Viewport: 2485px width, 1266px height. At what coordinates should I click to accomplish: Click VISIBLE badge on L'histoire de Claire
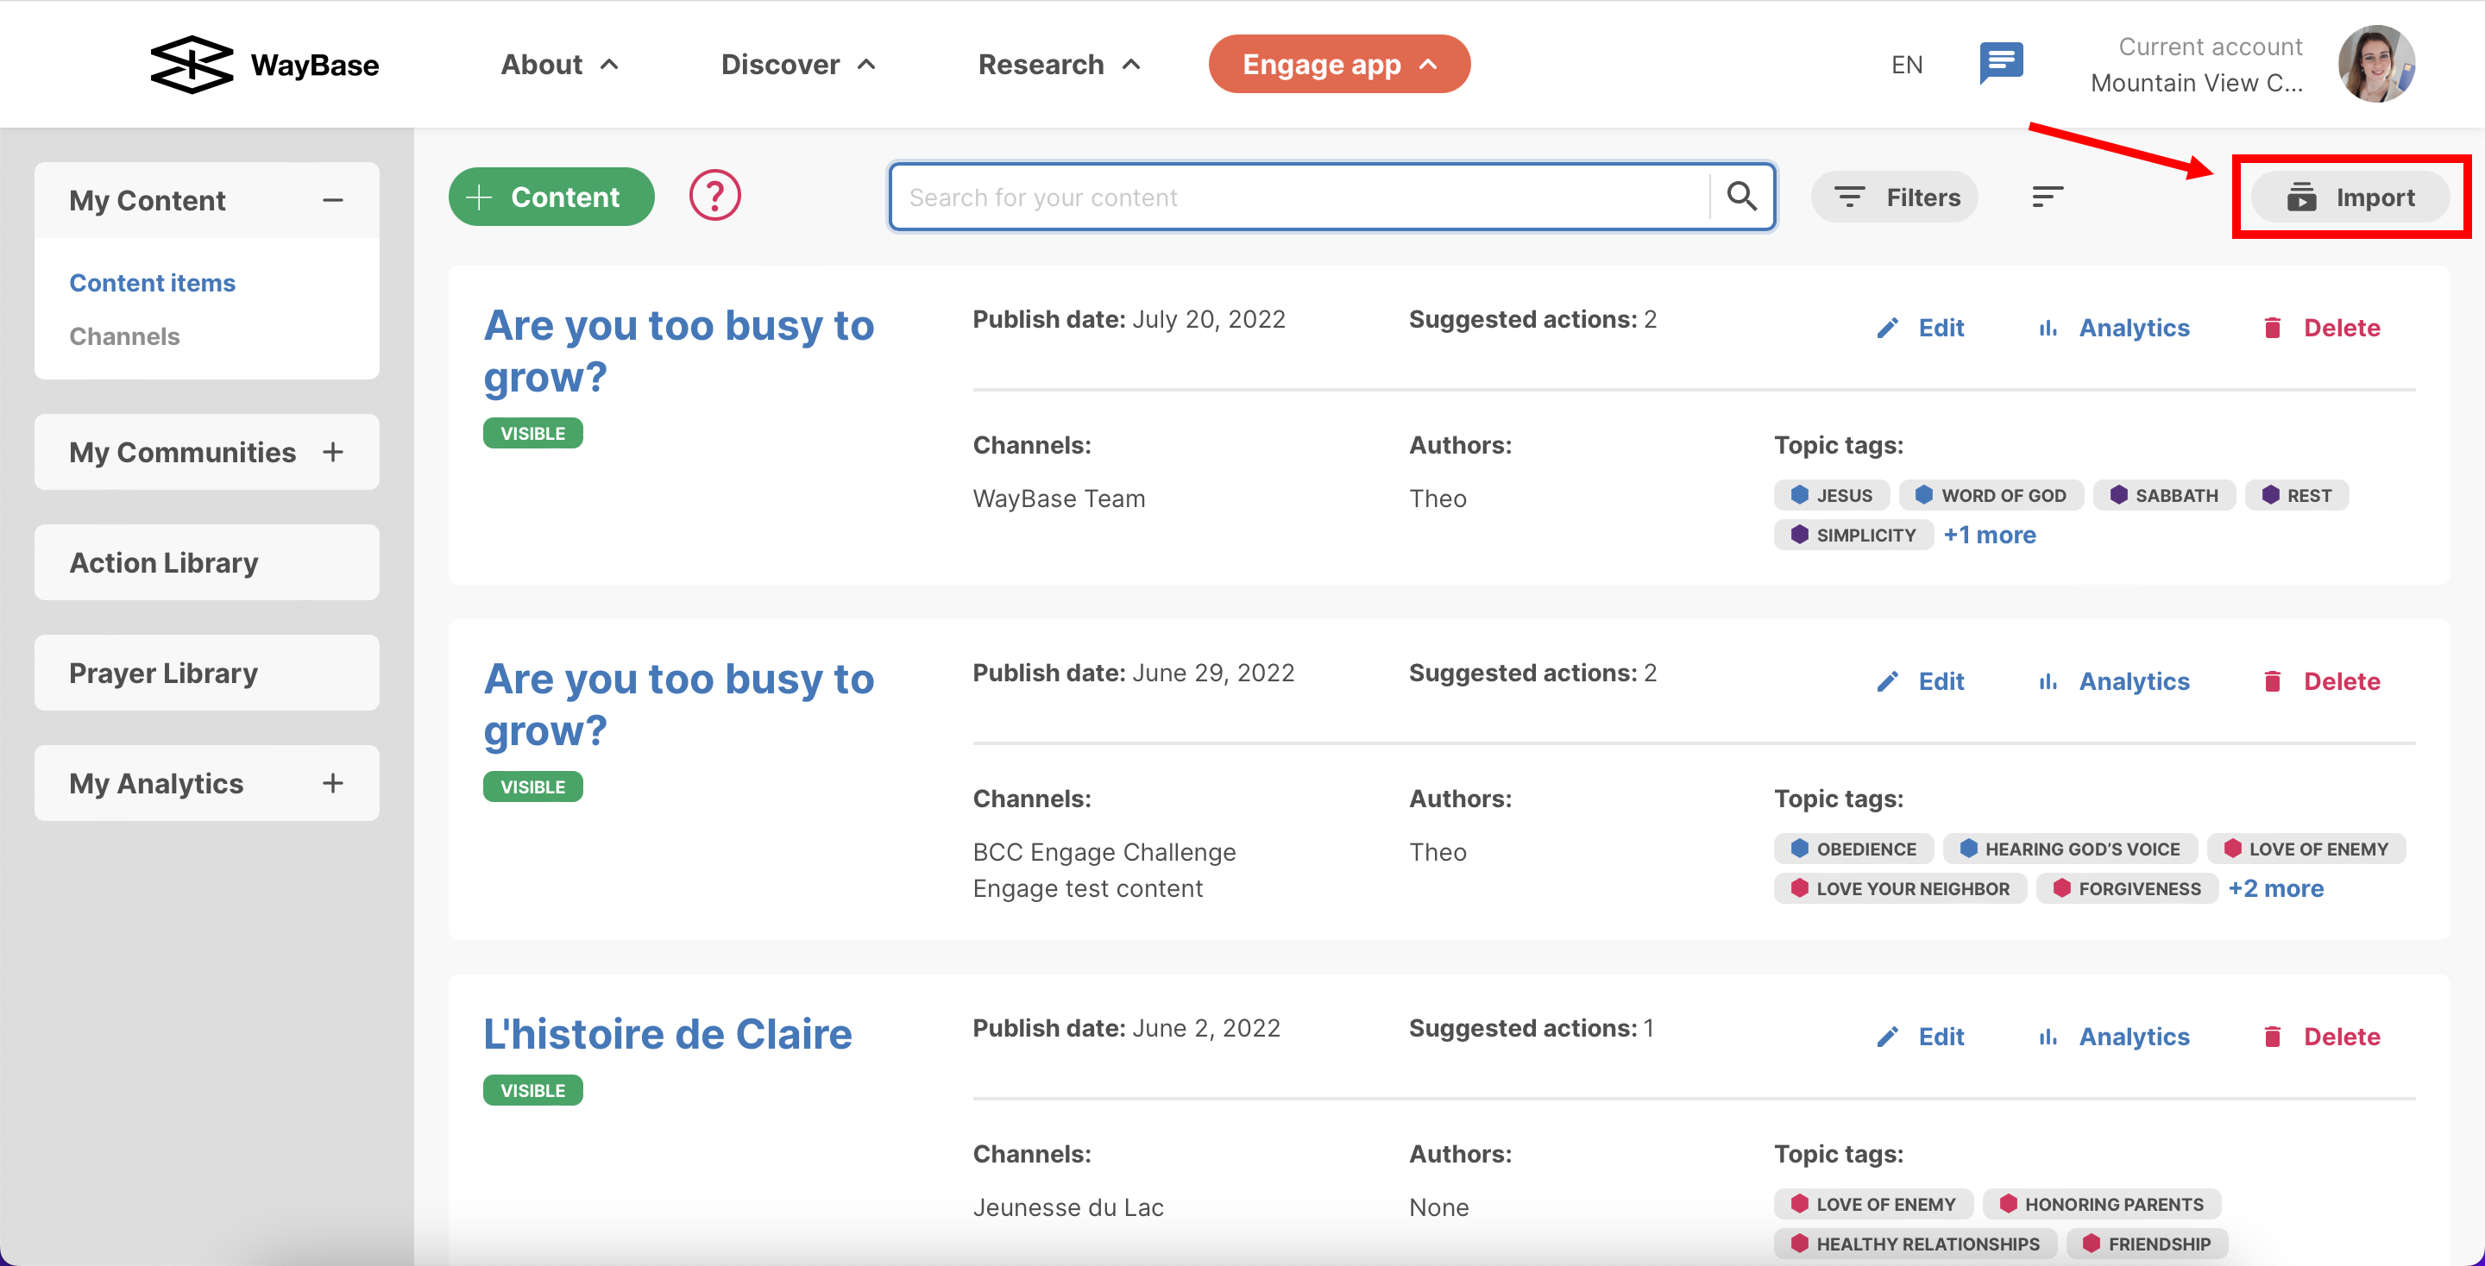click(532, 1091)
